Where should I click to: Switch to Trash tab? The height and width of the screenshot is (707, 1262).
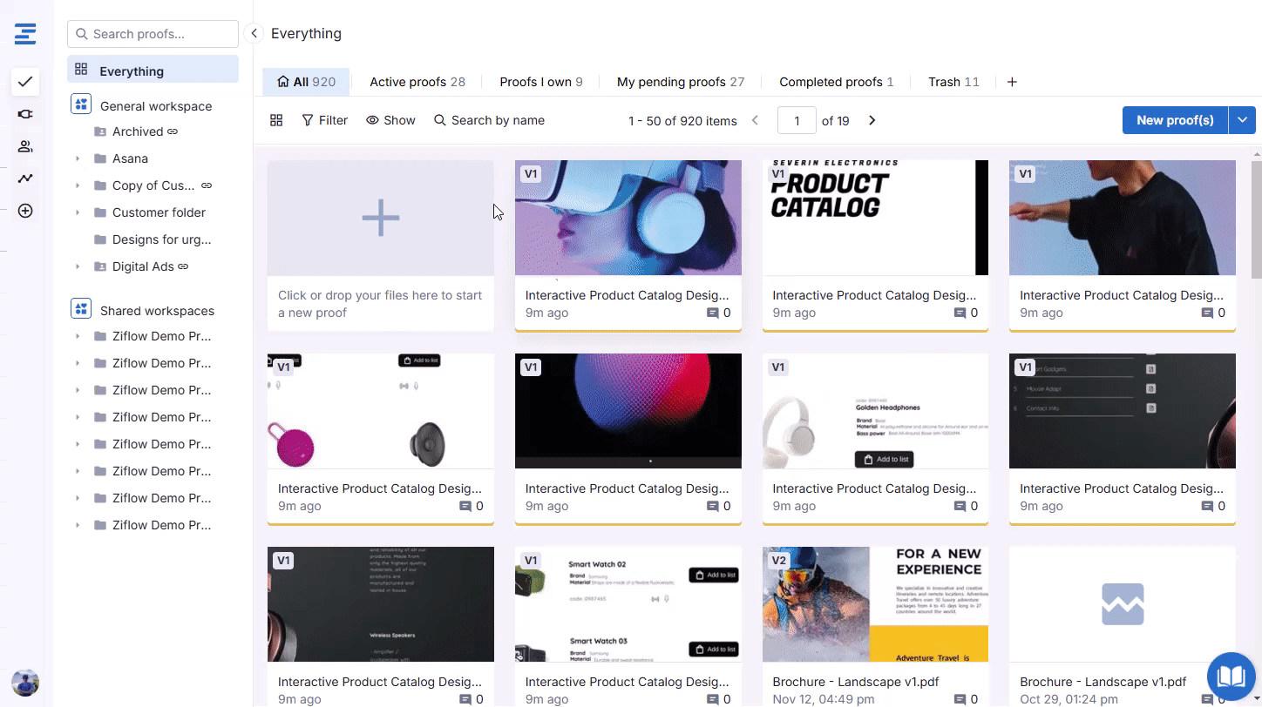click(953, 82)
